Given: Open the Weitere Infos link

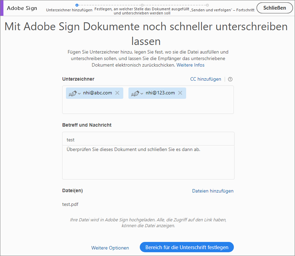Looking at the screenshot, I should coord(190,65).
